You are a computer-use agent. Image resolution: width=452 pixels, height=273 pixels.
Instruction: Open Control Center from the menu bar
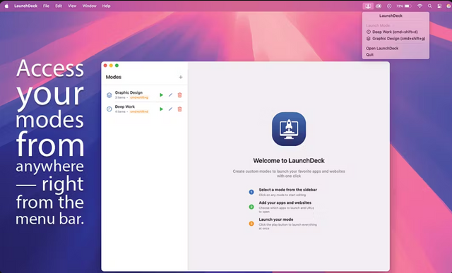(x=439, y=6)
